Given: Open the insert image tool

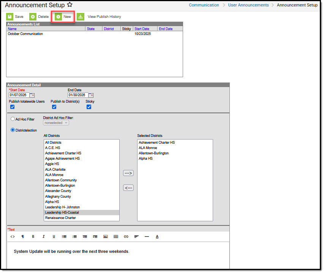Looking at the screenshot, I should click(105, 236).
